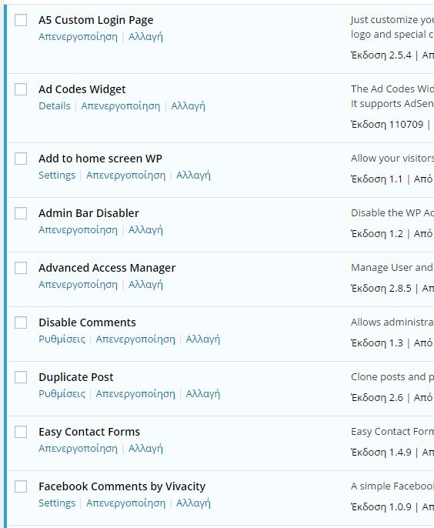Tick the Easy Contact Forms checkbox
434x528 pixels.
click(21, 432)
